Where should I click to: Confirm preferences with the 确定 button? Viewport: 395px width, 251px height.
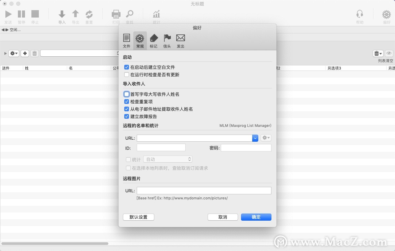click(256, 217)
